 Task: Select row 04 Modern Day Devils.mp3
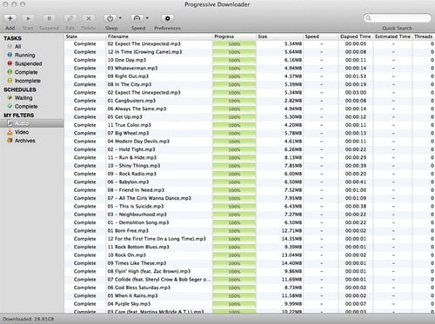click(x=250, y=141)
